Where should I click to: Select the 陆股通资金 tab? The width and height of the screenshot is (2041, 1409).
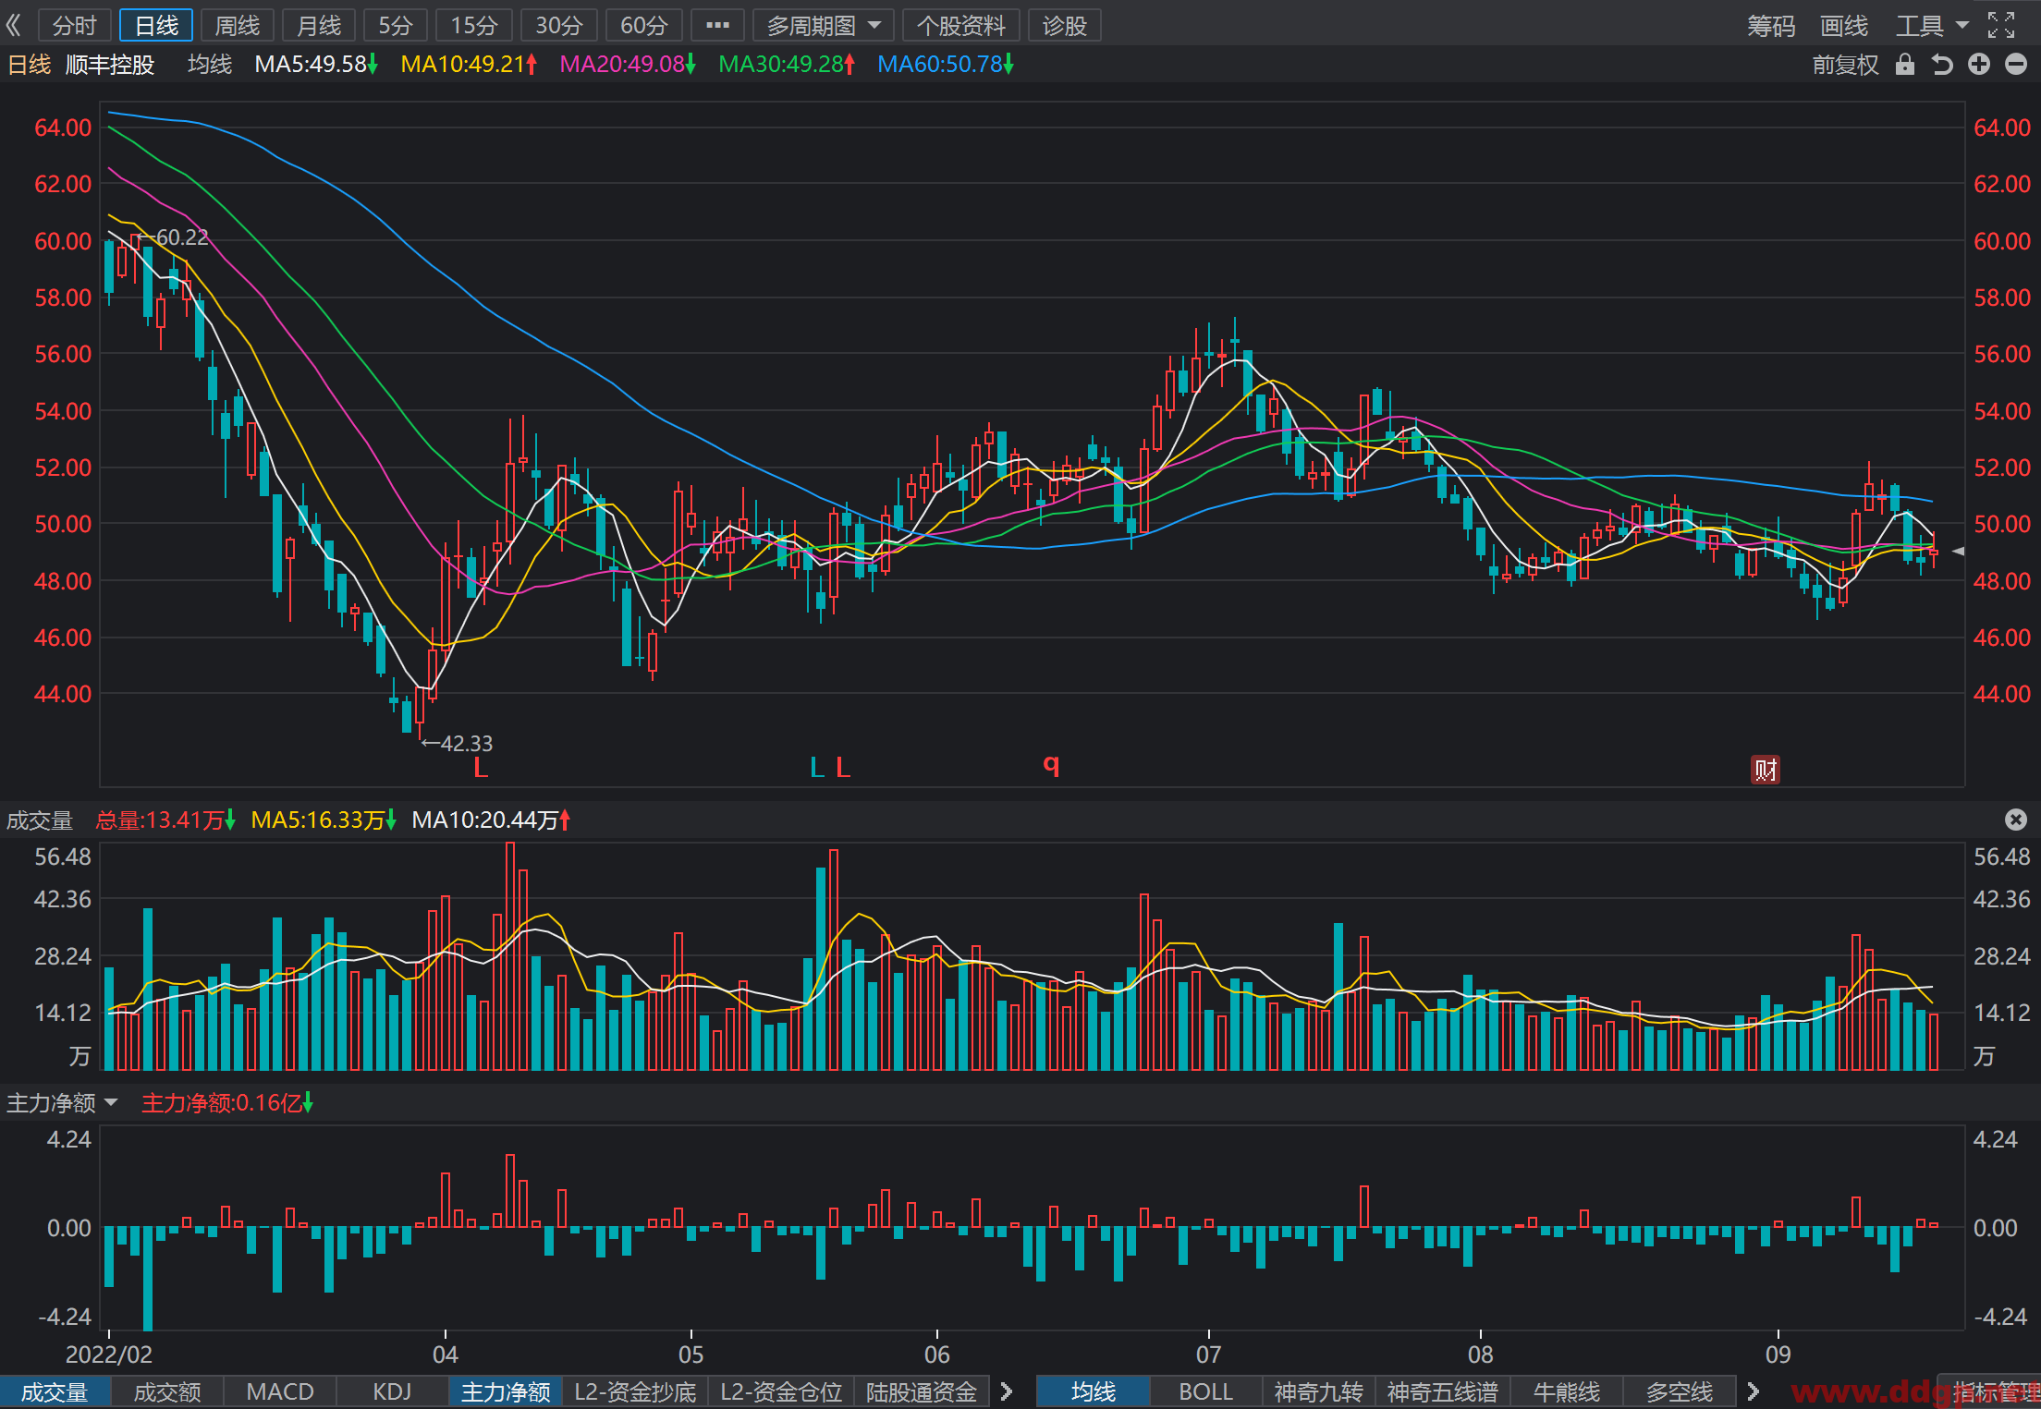click(922, 1391)
